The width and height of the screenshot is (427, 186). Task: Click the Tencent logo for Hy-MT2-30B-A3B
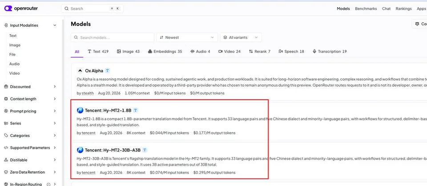point(80,150)
